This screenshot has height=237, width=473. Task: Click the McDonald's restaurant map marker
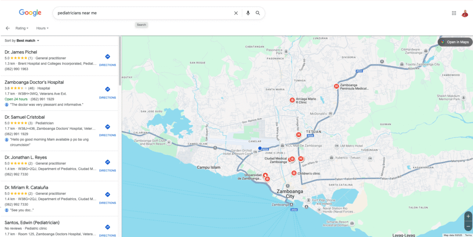pyautogui.click(x=330, y=114)
